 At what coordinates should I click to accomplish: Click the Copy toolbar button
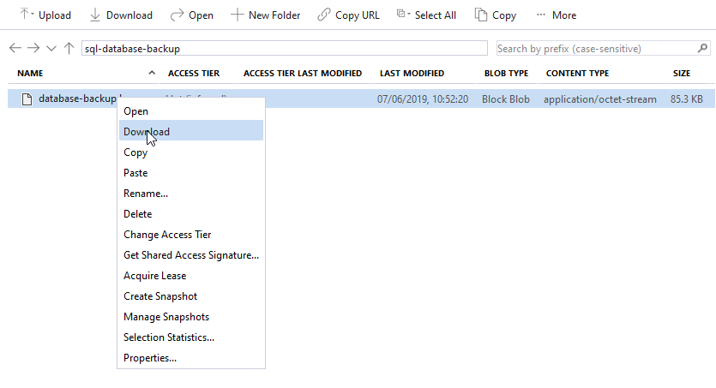496,15
